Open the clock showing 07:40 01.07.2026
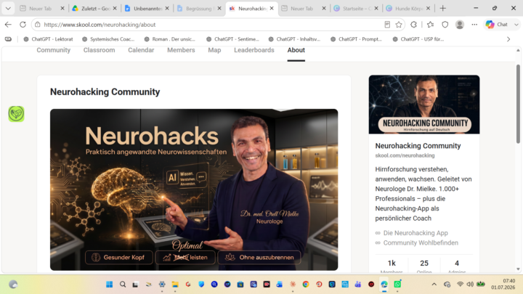Viewport: 523px width, 294px height. click(503, 285)
